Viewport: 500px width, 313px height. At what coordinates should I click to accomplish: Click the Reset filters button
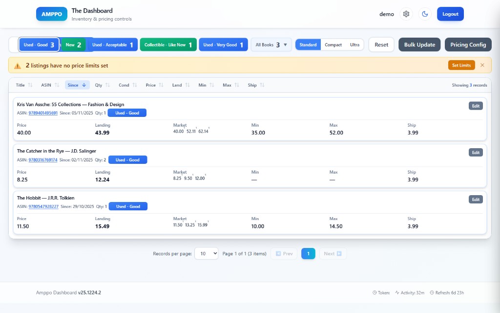(x=381, y=45)
